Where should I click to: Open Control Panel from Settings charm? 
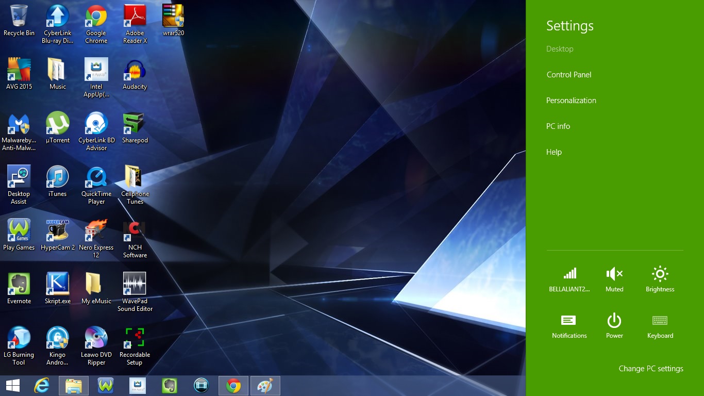click(569, 75)
